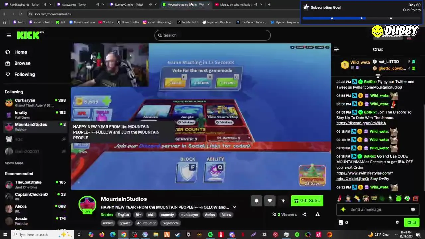Click the Kick logo
This screenshot has width=425, height=239.
click(30, 35)
